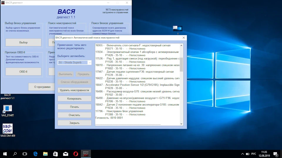Open Task View on taskbar
This screenshot has width=282, height=158.
(x=25, y=154)
